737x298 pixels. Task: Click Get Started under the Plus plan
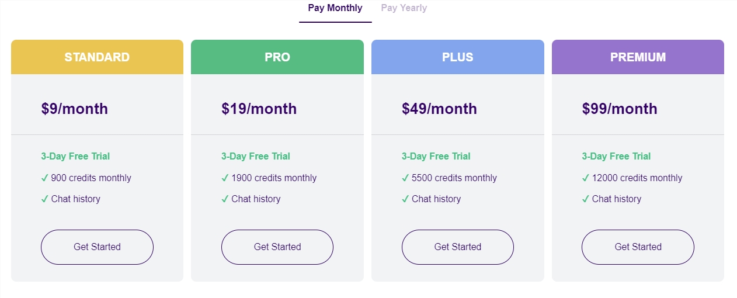click(458, 247)
